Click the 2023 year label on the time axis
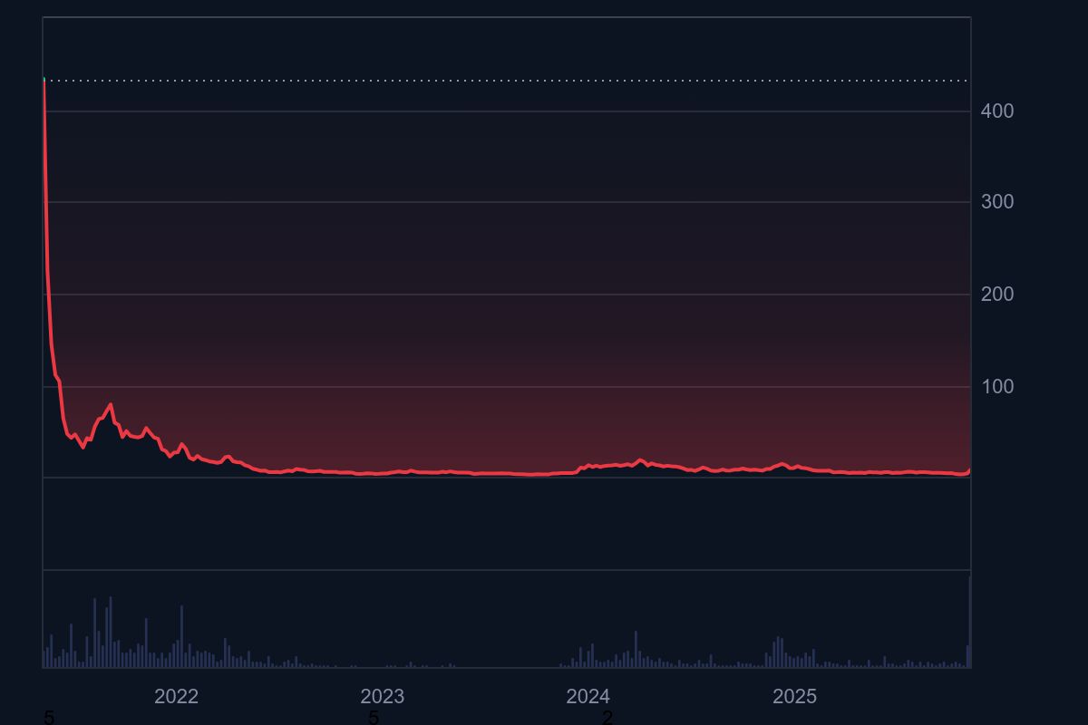Image resolution: width=1088 pixels, height=725 pixels. click(382, 696)
